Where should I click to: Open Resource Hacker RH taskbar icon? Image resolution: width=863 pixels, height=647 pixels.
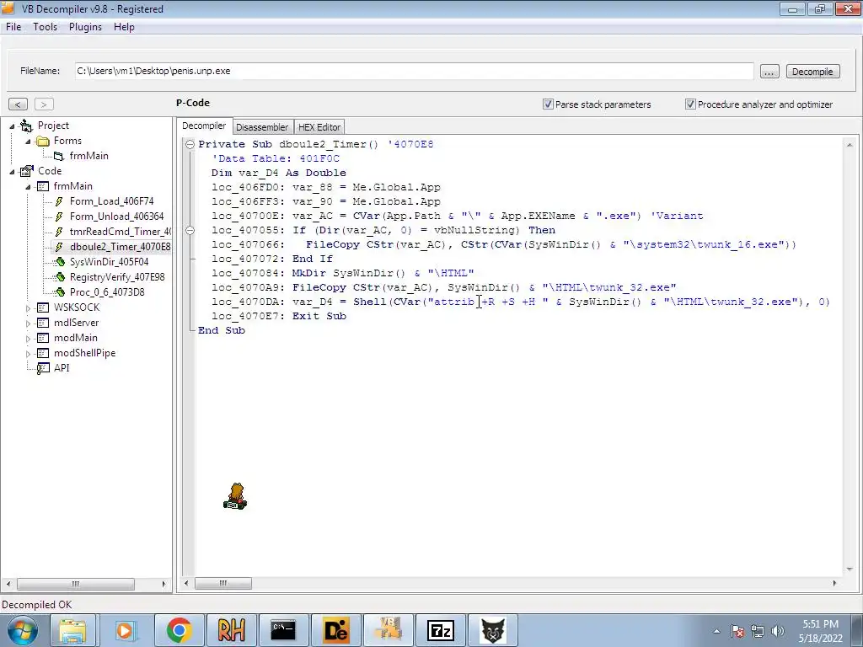(x=231, y=630)
